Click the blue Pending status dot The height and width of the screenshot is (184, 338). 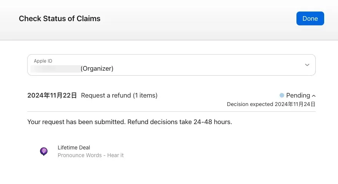click(x=282, y=95)
